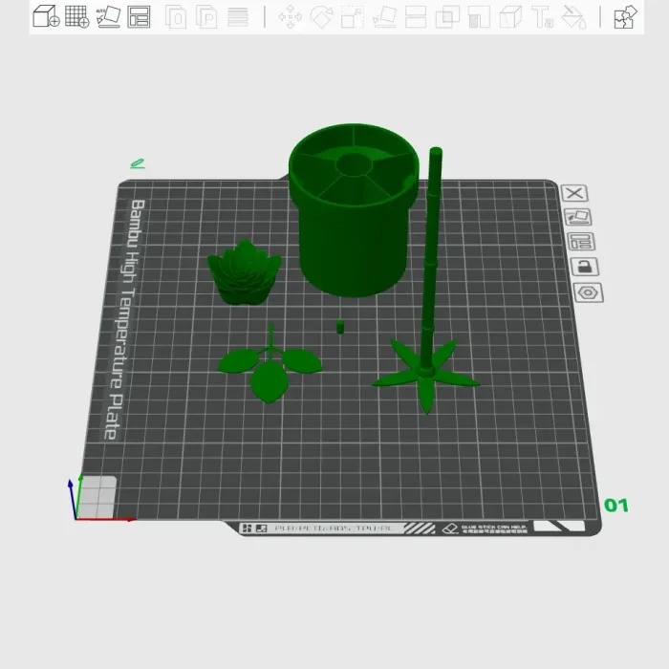Select the Move tool with four arrows

pos(291,17)
